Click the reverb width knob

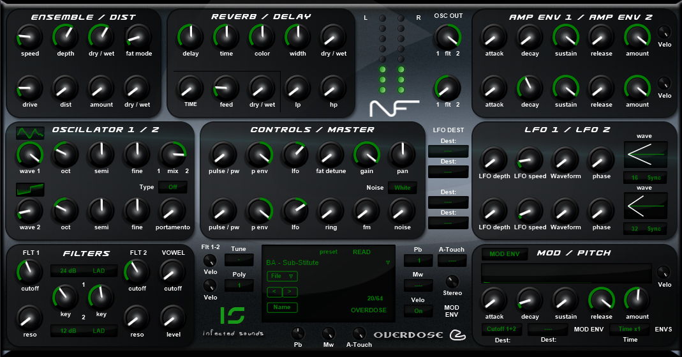297,37
